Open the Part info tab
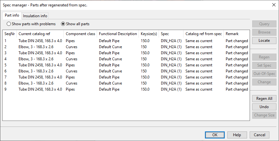 (x=12, y=15)
